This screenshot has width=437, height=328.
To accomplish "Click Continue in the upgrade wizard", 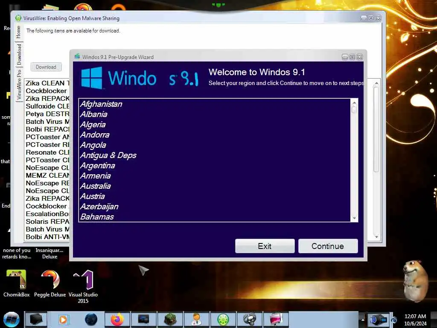I will click(x=328, y=246).
